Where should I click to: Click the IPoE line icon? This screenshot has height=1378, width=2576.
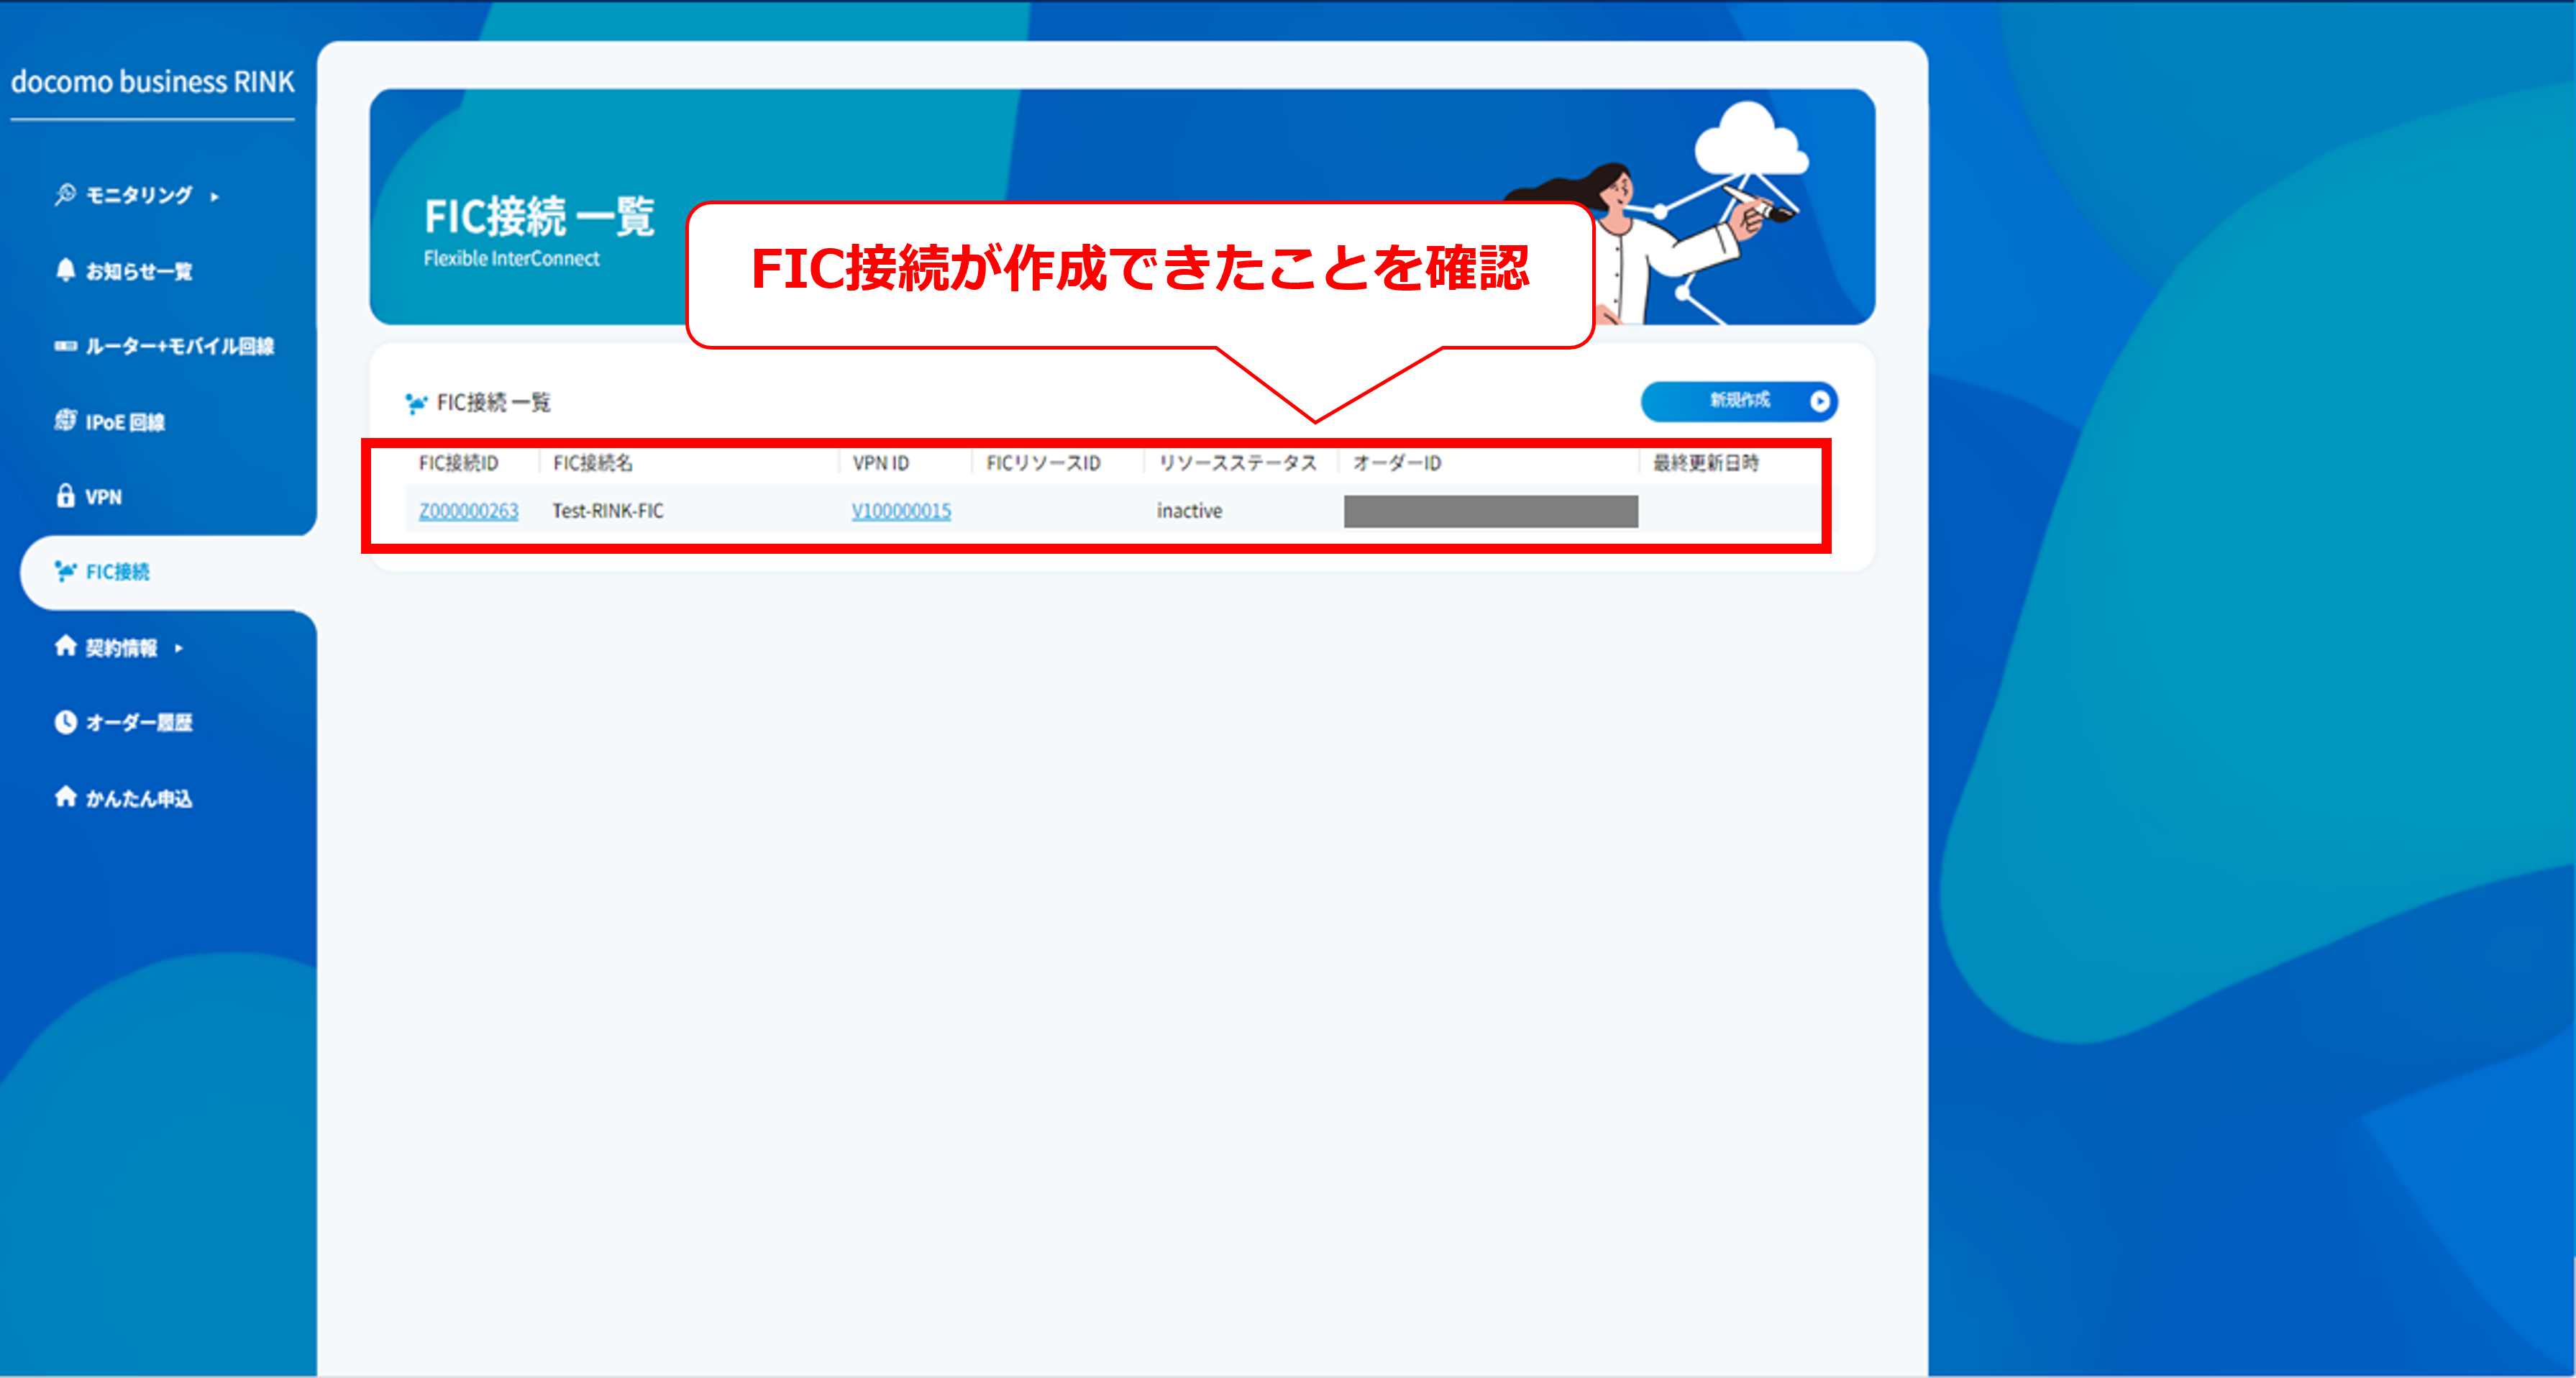tap(65, 421)
